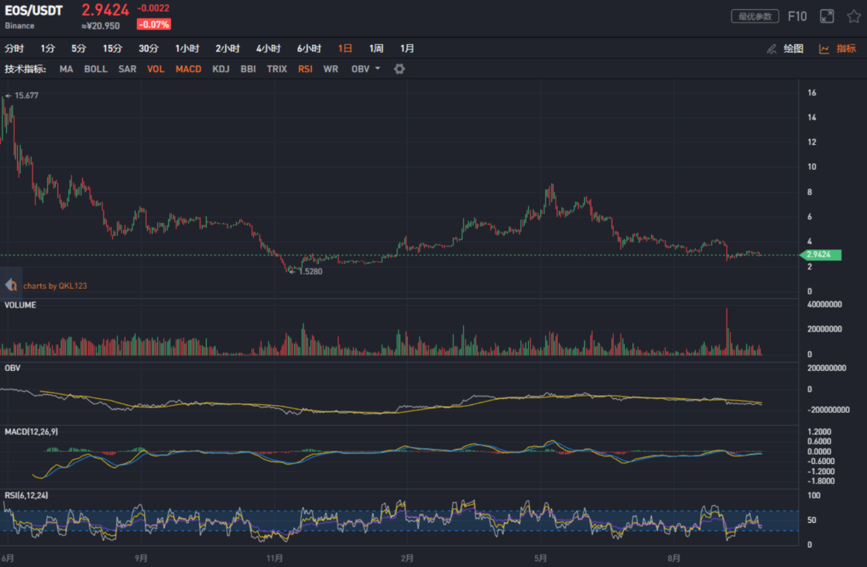
Task: Turn on the KDJ indicator
Action: (221, 69)
